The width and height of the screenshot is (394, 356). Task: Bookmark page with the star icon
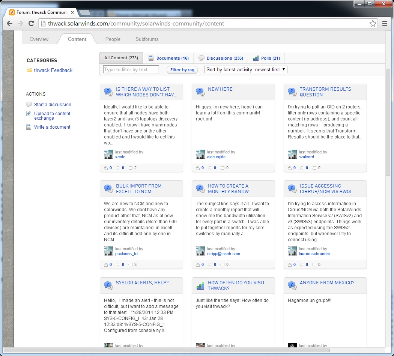373,24
